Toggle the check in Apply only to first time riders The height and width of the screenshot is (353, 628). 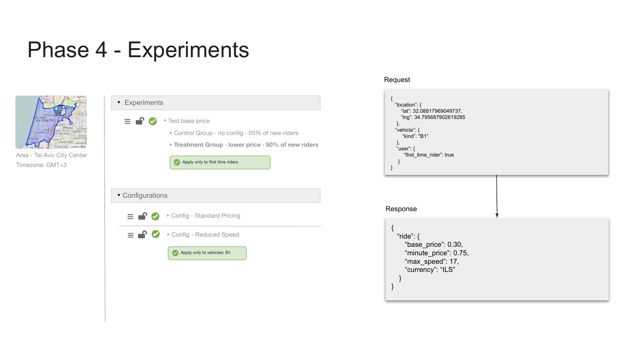(x=177, y=162)
